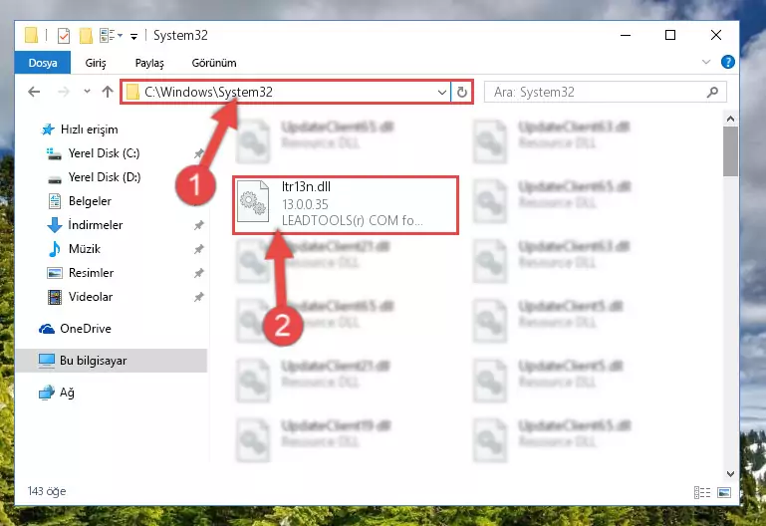The image size is (766, 526).
Task: Open Müzik in the sidebar
Action: click(x=85, y=249)
